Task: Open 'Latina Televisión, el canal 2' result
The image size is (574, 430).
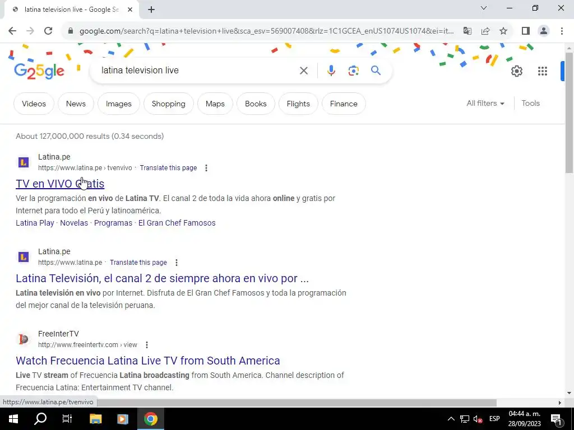Action: [x=162, y=279]
